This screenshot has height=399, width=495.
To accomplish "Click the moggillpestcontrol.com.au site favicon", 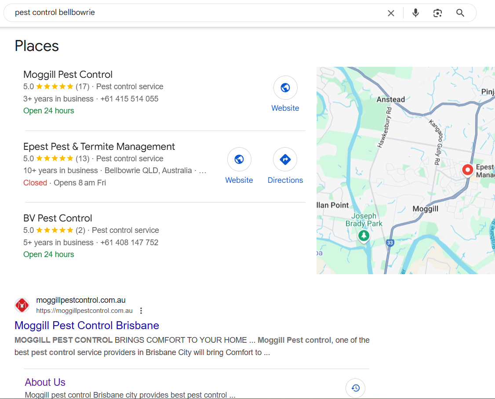I will [x=22, y=305].
